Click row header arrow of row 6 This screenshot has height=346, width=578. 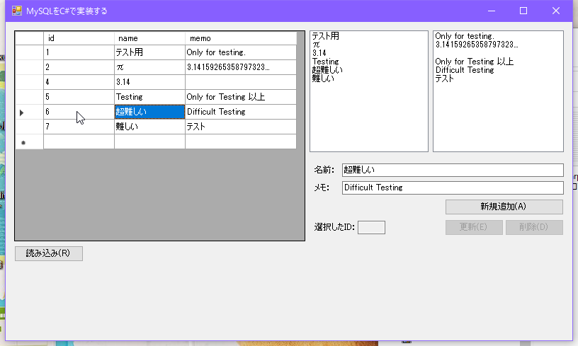pyautogui.click(x=29, y=112)
